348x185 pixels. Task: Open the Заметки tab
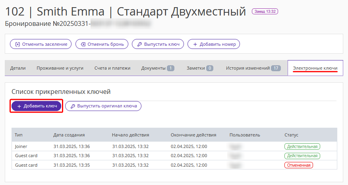point(200,68)
